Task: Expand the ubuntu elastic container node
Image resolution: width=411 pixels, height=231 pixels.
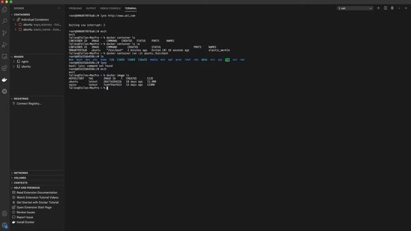Action: pyautogui.click(x=15, y=30)
